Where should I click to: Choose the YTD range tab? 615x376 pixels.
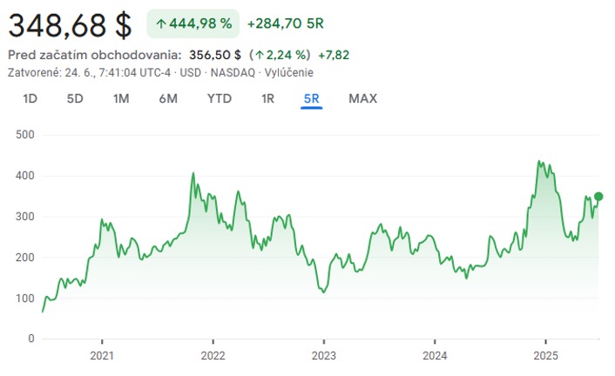[x=220, y=98]
